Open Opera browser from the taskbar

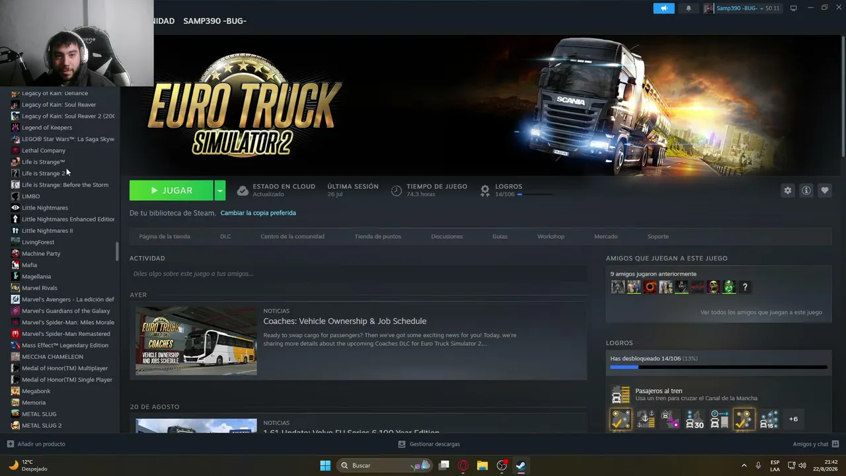pos(463,465)
